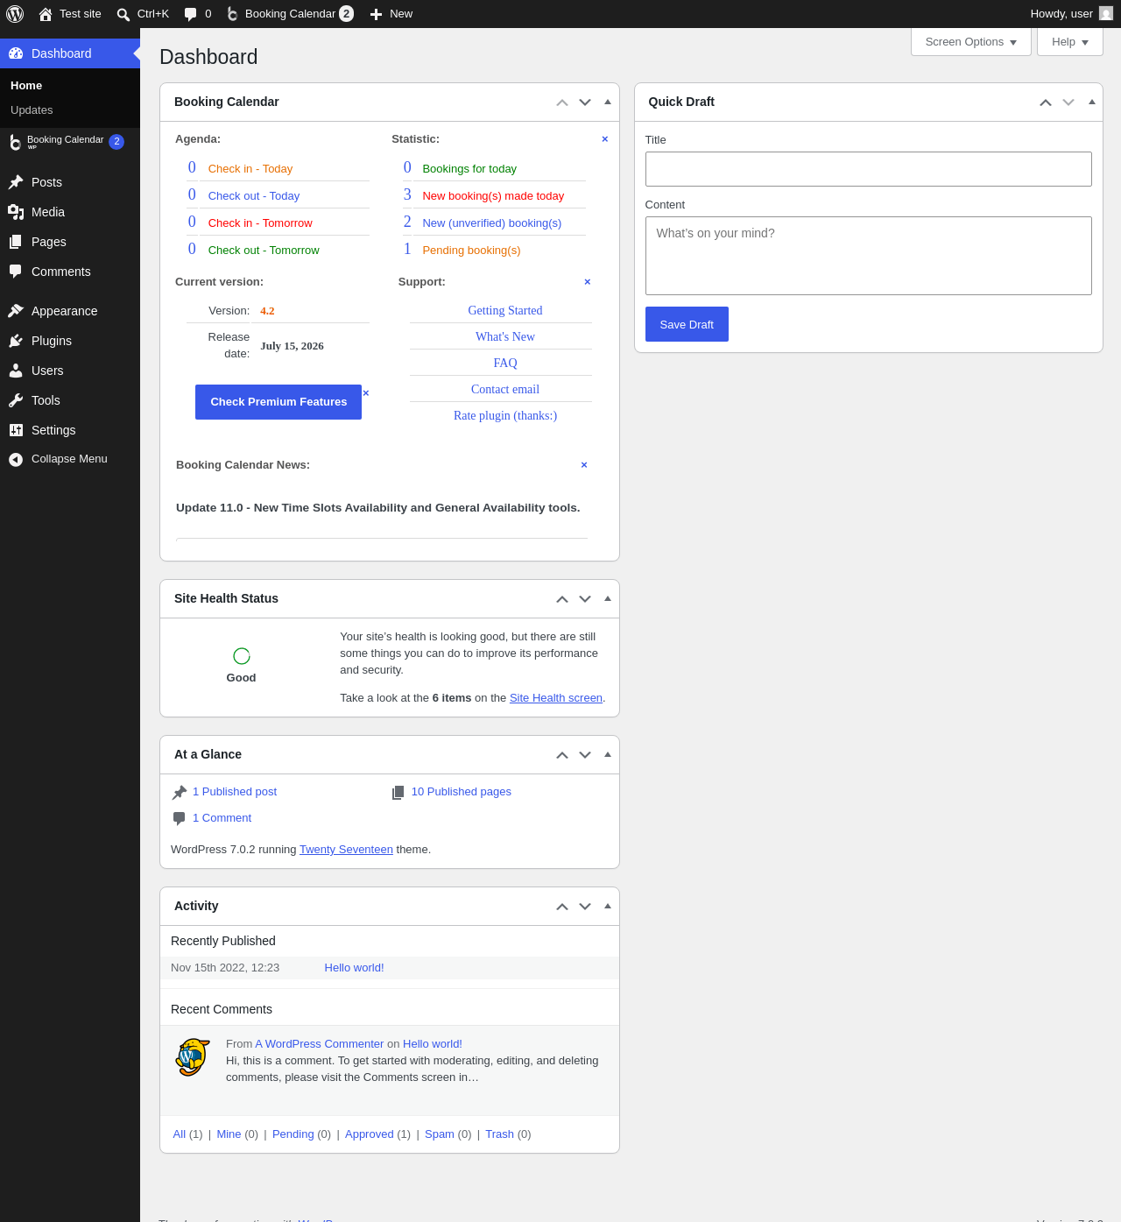Viewport: 1121px width, 1222px height.
Task: Move Quick Draft widget up
Action: (x=1046, y=102)
